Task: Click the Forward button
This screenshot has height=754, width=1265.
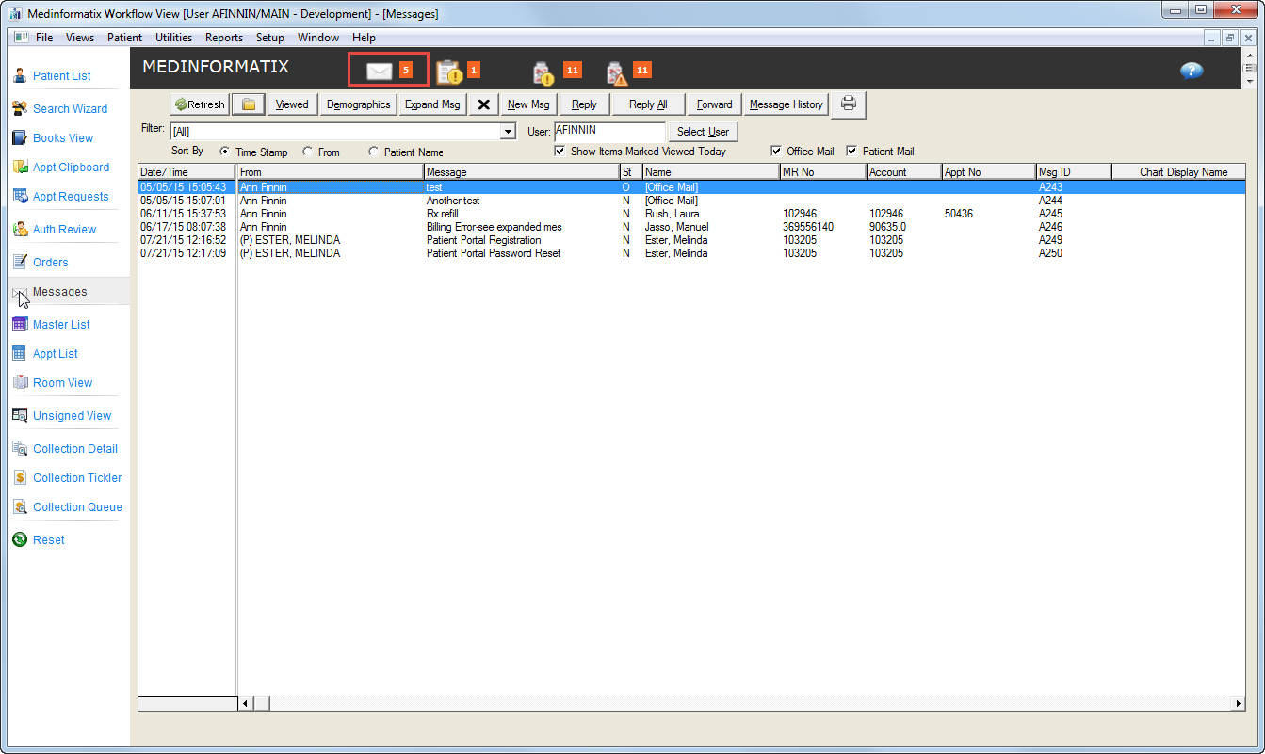Action: [715, 104]
